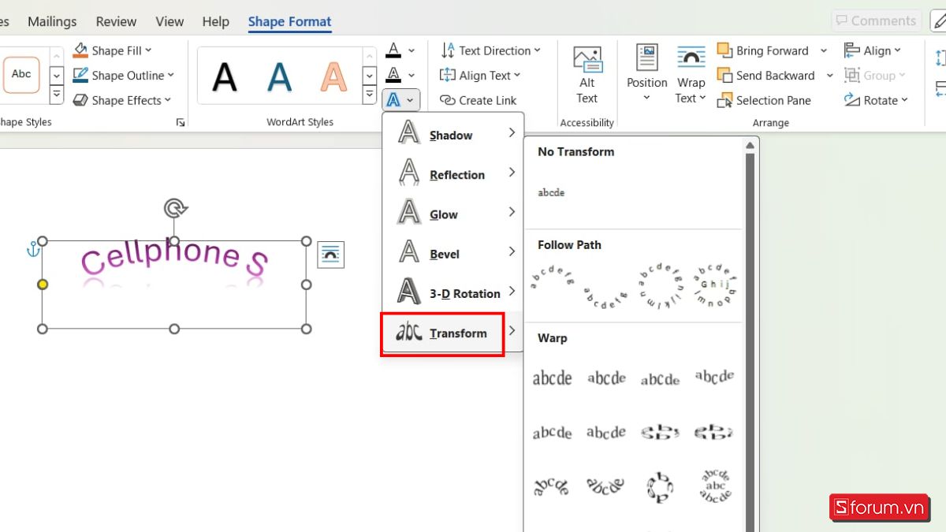Select the Shape Format tab
This screenshot has height=532, width=946.
290,21
